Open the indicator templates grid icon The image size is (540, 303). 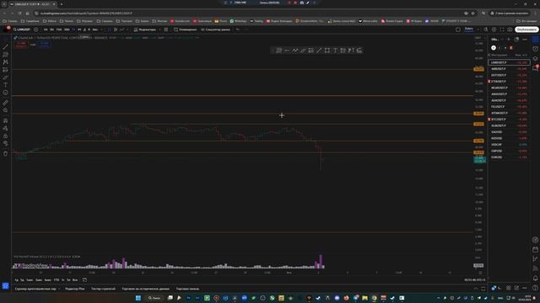coord(166,29)
